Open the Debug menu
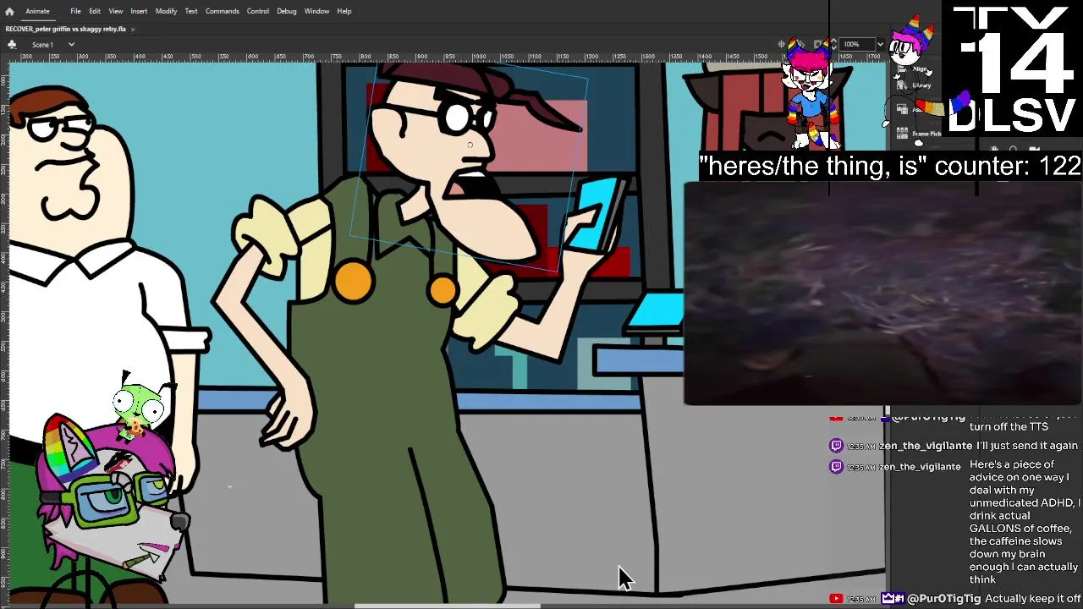The image size is (1083, 609). pyautogui.click(x=287, y=11)
